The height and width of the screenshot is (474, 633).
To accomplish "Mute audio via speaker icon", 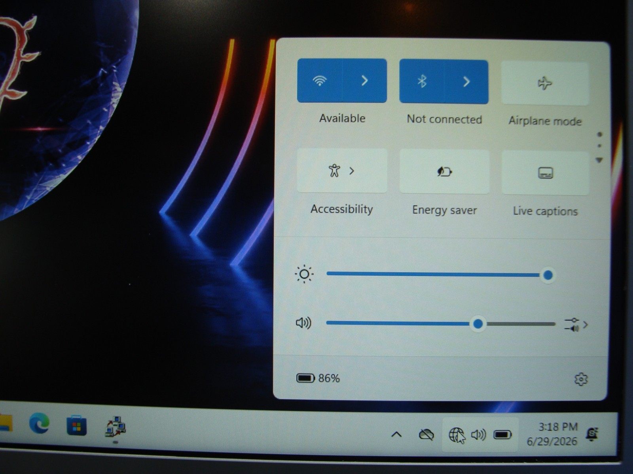I will click(303, 323).
